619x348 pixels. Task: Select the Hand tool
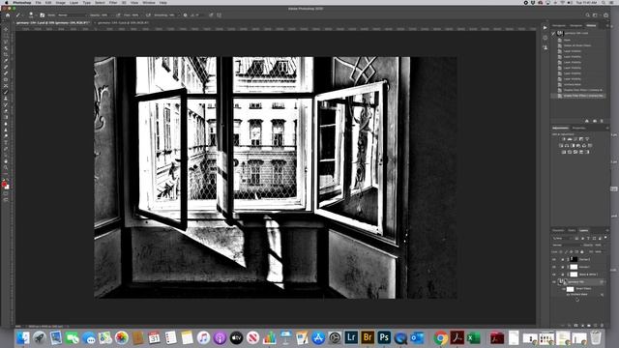tap(6, 161)
